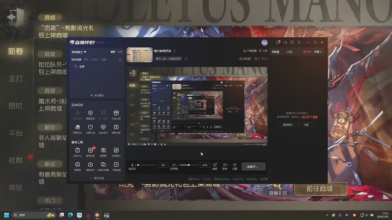The height and width of the screenshot is (220, 392).
Task: Select the 我的场景 tab
Action: click(x=76, y=60)
